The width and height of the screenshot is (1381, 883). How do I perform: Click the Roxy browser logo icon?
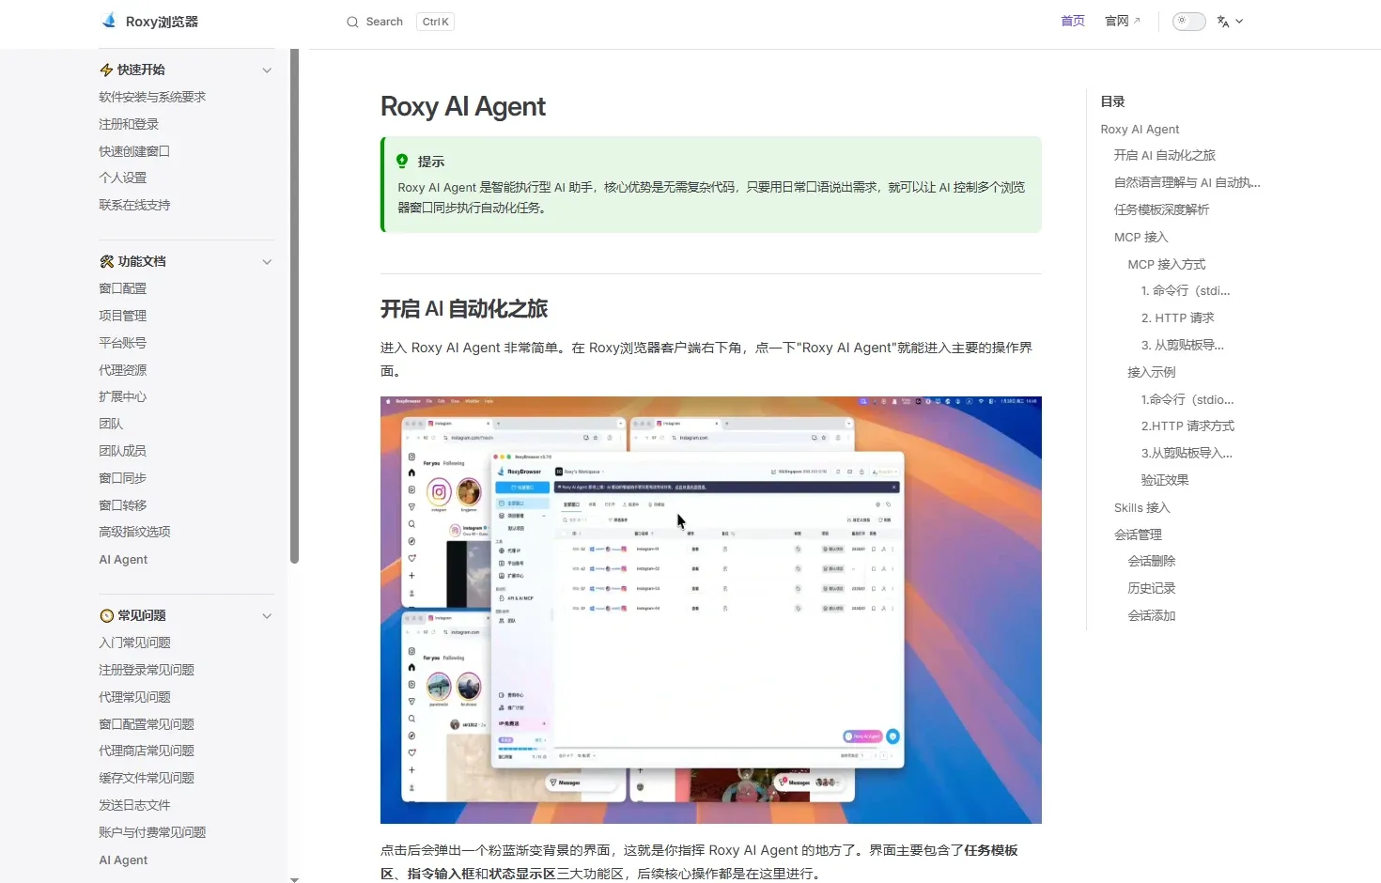109,21
